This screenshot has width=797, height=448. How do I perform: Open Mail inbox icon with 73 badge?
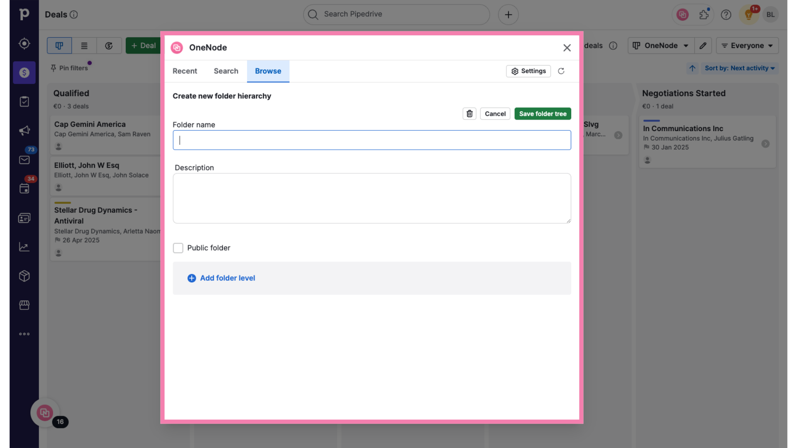point(24,160)
